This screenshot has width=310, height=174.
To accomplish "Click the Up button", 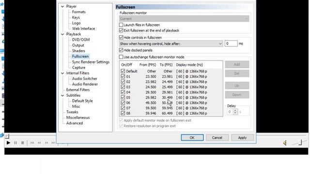I will click(x=237, y=86).
